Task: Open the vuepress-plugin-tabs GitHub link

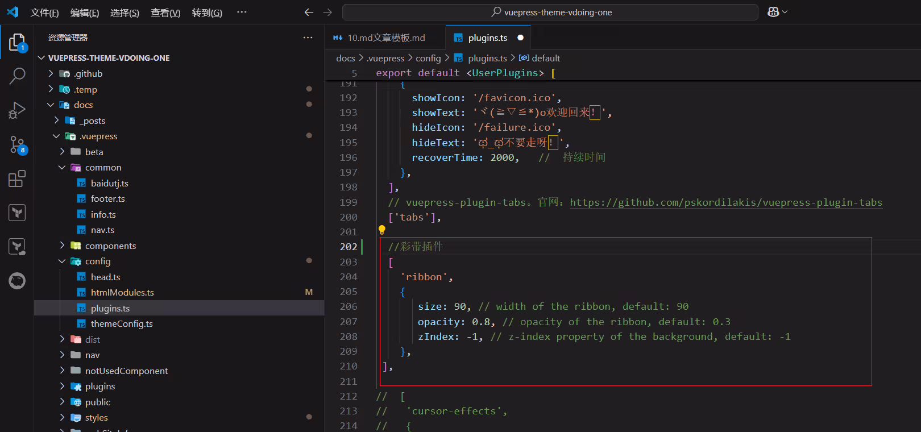Action: (726, 202)
